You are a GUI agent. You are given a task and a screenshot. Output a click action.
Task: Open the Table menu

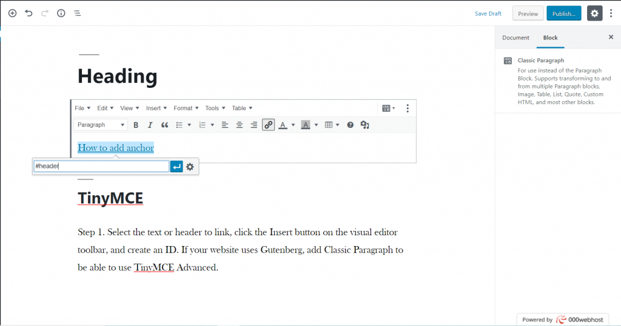point(242,108)
